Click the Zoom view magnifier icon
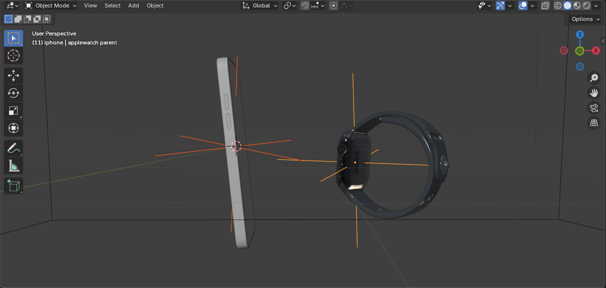This screenshot has width=606, height=288. point(594,77)
